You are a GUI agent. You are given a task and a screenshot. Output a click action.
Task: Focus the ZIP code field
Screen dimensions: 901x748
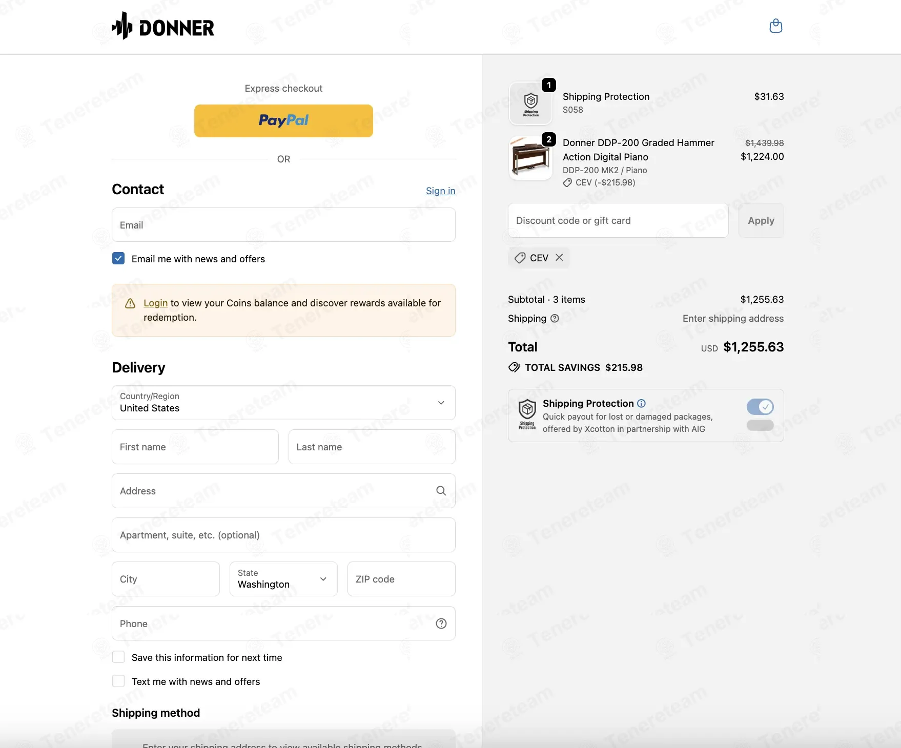(x=401, y=579)
